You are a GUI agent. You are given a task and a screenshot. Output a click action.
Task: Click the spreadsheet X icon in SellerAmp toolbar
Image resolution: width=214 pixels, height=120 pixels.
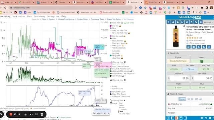point(201,22)
